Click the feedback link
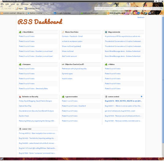Screen dimensions: 164x161 [x=141, y=17]
